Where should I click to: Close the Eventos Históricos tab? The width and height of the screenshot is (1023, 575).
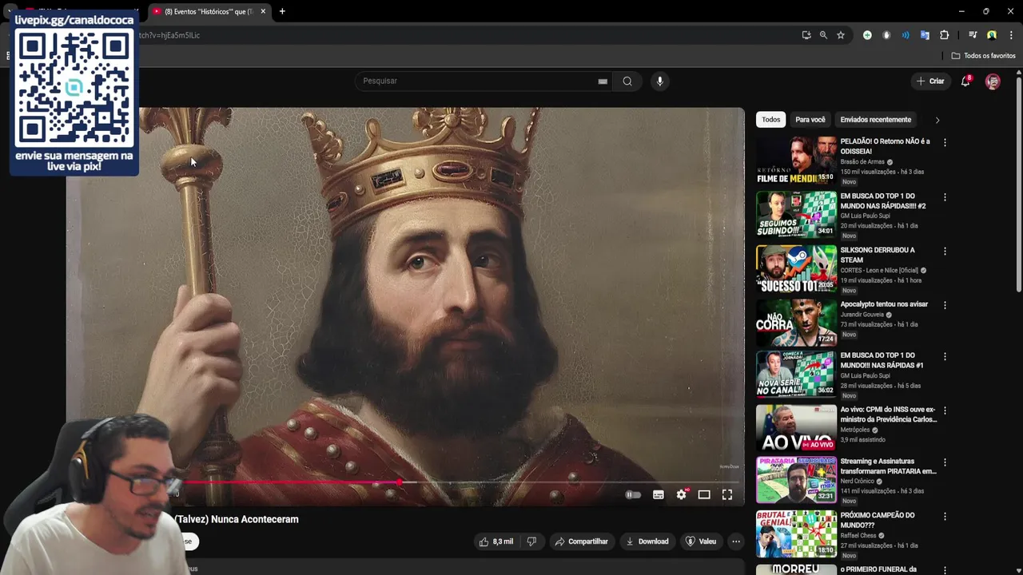pos(263,11)
